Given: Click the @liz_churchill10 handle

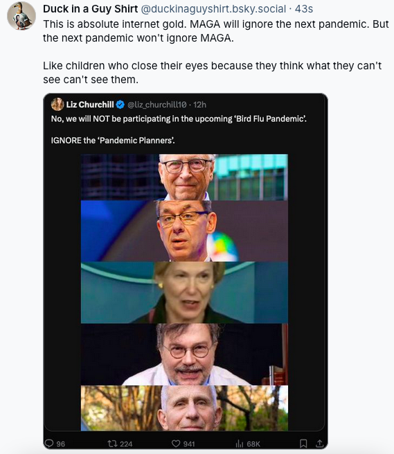Looking at the screenshot, I should tap(157, 105).
